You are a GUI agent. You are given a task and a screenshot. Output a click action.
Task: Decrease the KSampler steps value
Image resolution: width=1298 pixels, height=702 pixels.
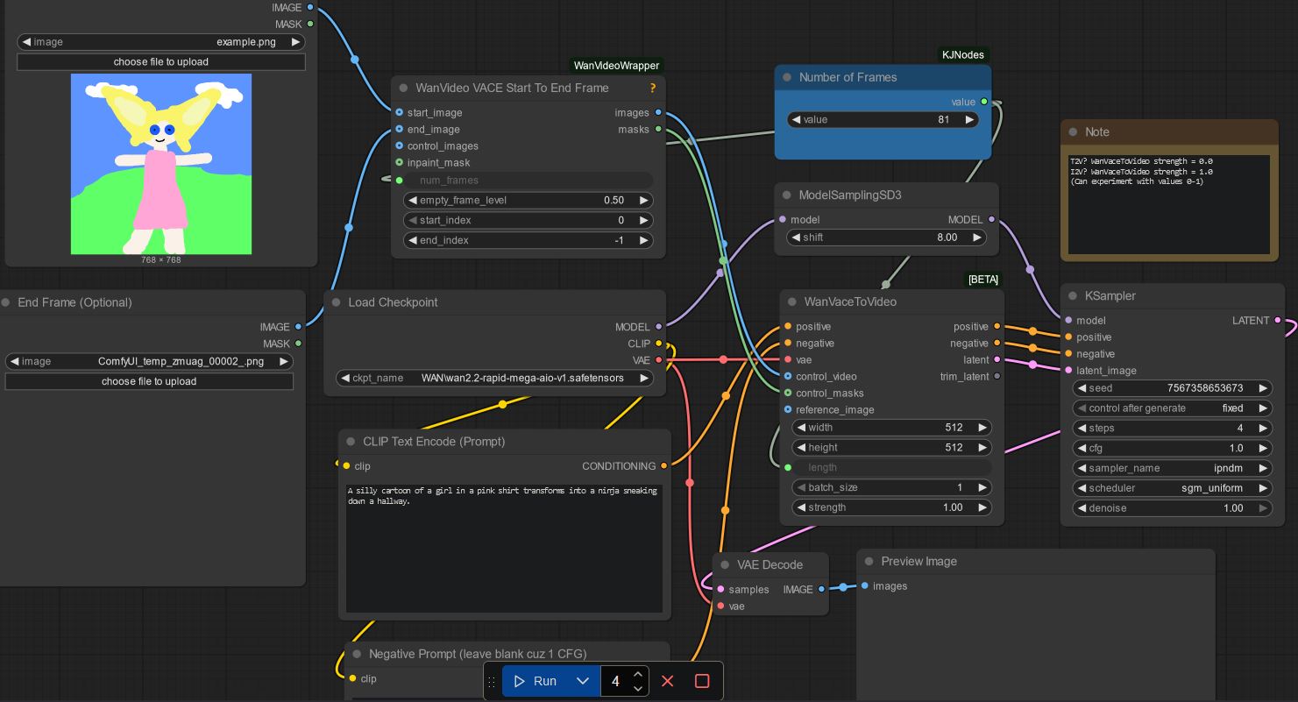point(1082,429)
